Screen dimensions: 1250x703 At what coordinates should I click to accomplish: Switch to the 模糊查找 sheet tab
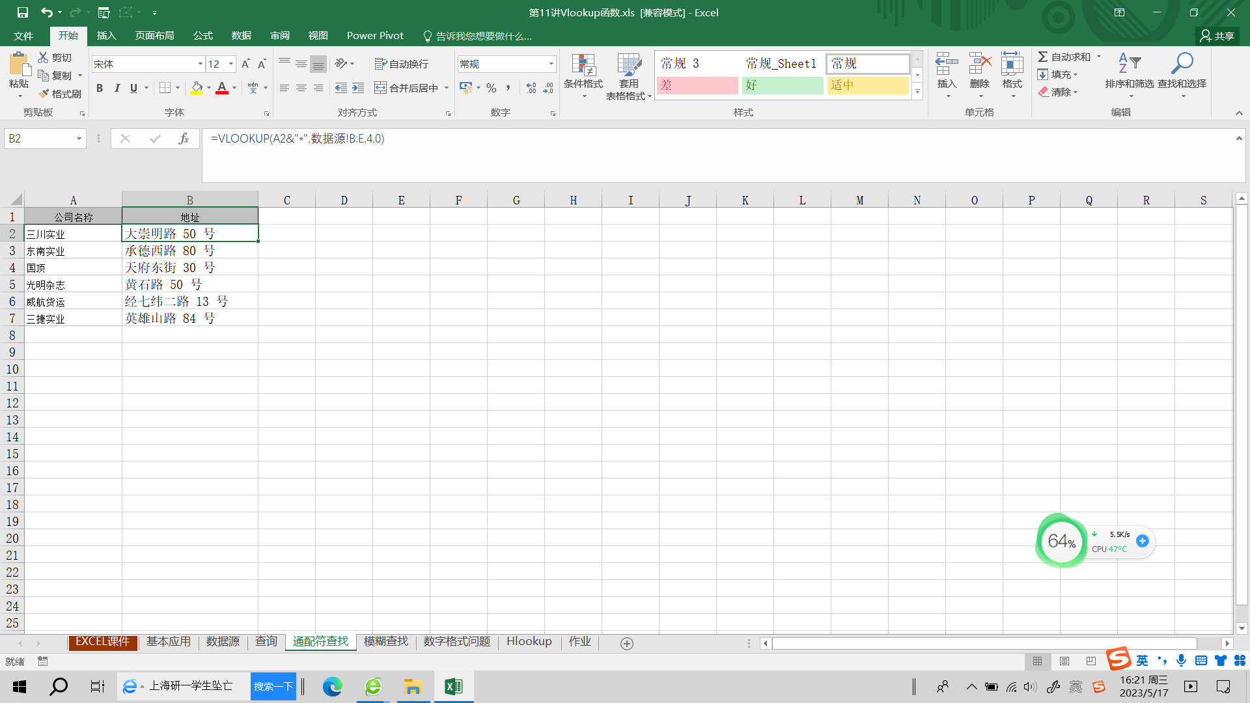point(385,641)
